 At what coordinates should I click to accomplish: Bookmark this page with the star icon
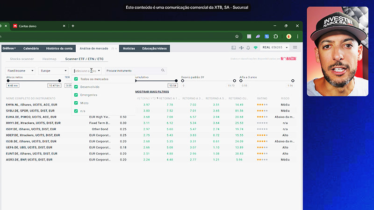(x=237, y=36)
